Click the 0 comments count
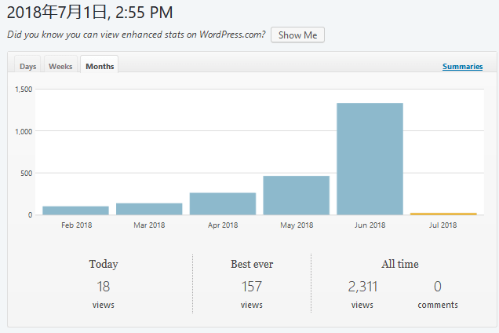Screen dimensions: 499x333 pos(437,287)
